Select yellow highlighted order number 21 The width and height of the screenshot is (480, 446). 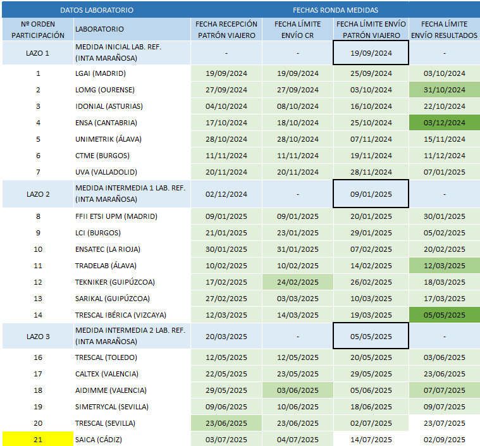click(x=38, y=439)
